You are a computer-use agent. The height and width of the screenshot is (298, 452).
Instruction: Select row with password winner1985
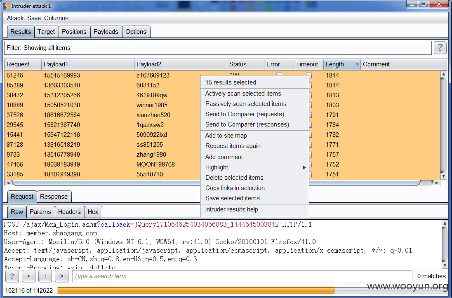[223, 105]
